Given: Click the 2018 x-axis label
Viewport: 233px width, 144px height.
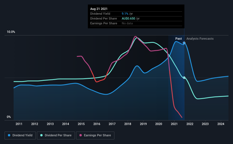Looking at the screenshot, I should (128, 124).
